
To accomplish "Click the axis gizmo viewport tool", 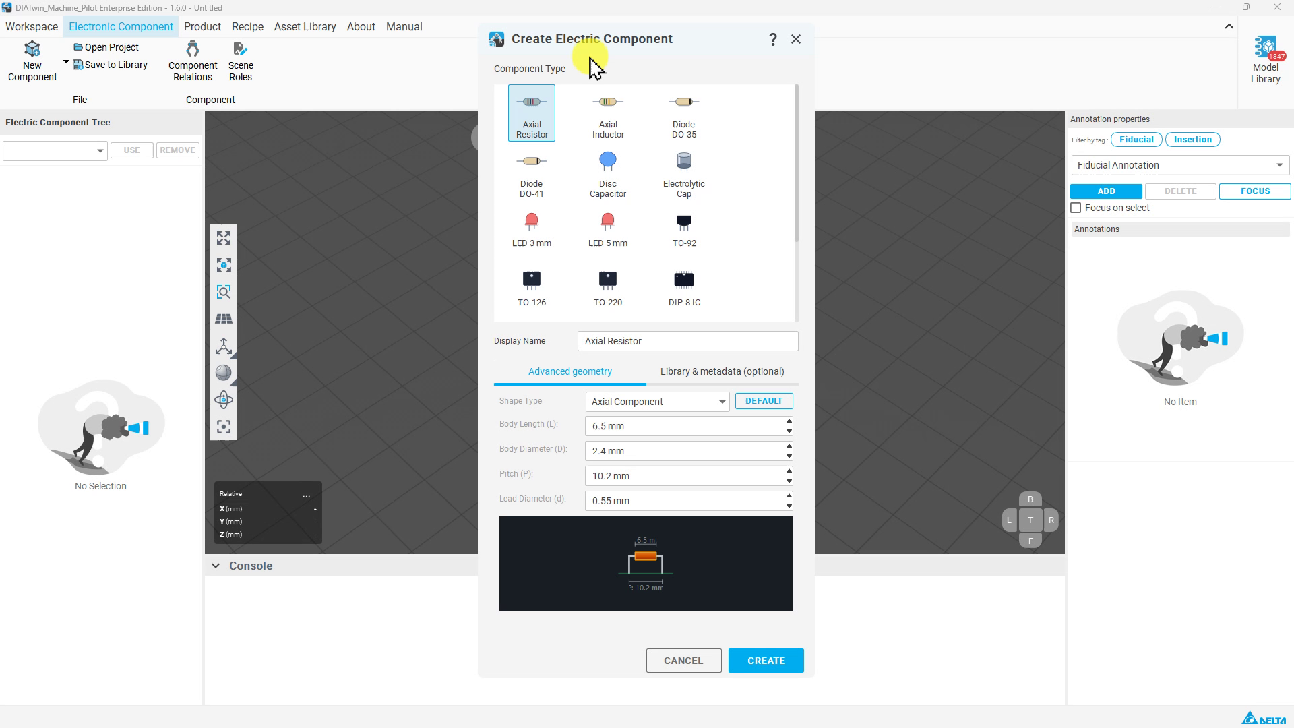I will (224, 346).
